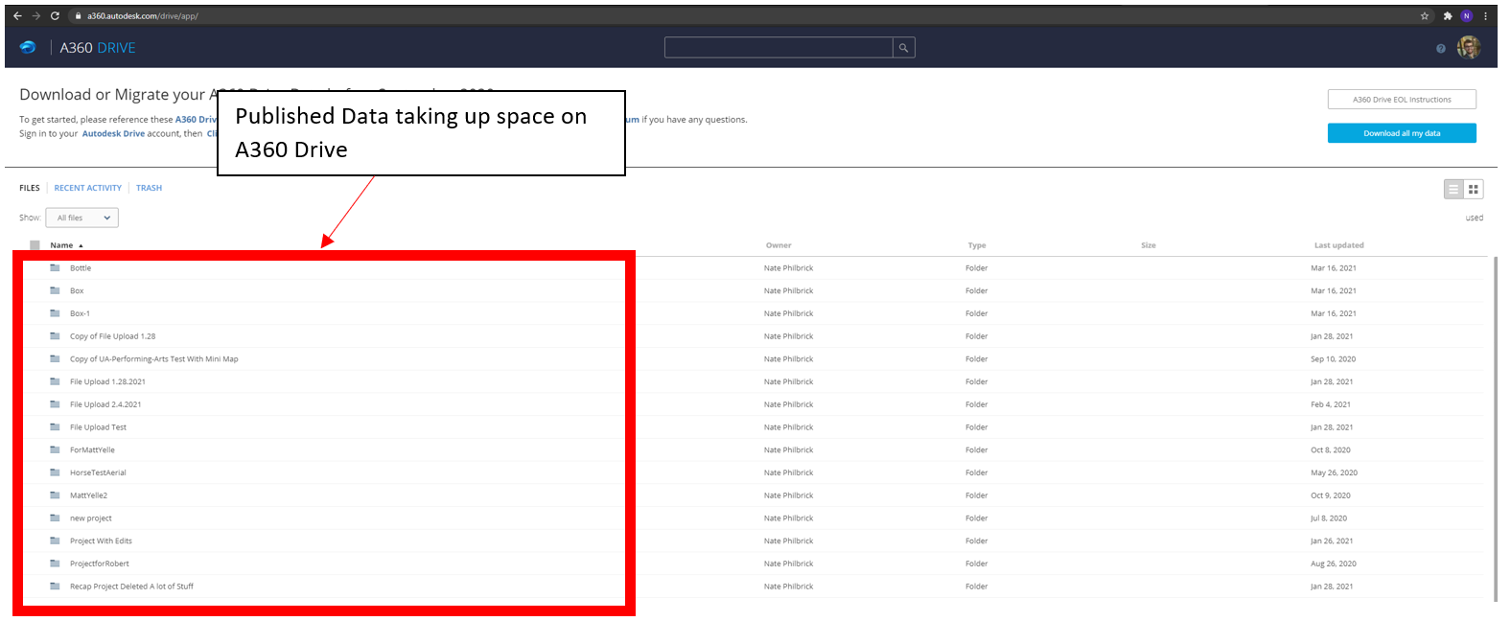Screen dimensions: 1511x621
Task: Sort by the Name column header
Action: [x=61, y=245]
